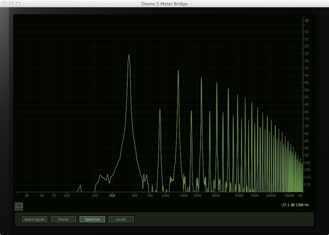Click the -25 dB scale label
Viewport: 329px width, 235px height.
tap(306, 54)
